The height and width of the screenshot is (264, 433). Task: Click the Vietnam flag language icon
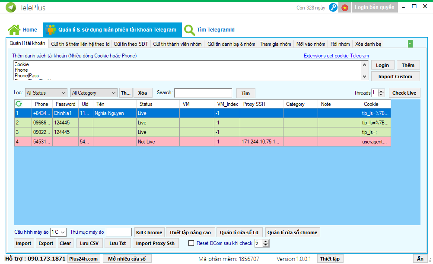point(344,7)
